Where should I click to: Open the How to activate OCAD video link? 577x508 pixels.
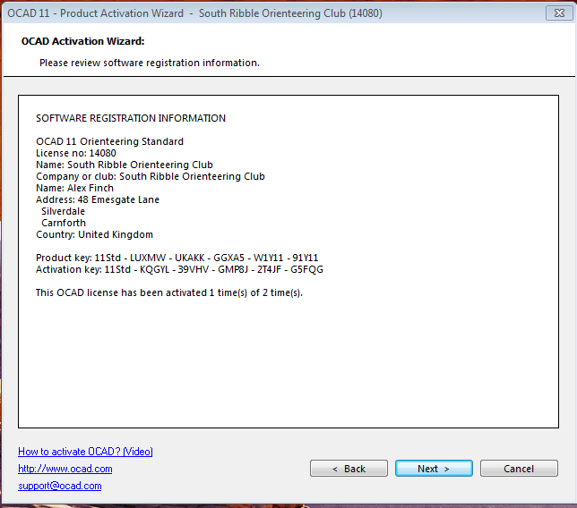[85, 452]
